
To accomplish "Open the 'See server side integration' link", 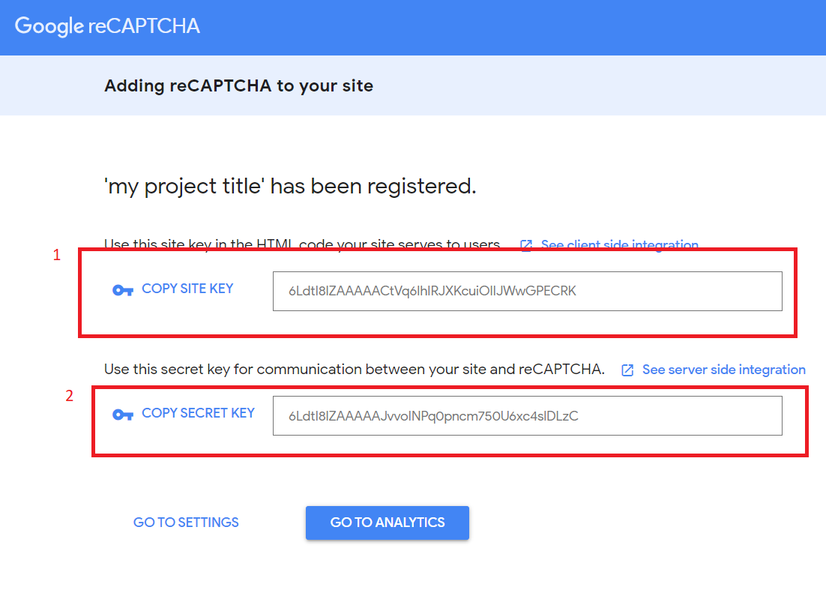I will click(x=724, y=370).
